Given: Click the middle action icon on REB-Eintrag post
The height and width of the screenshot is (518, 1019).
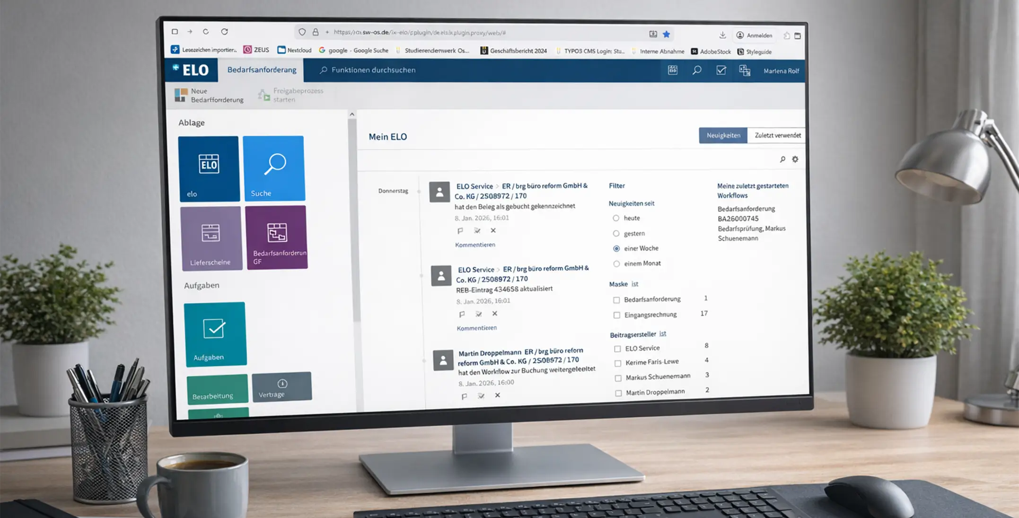Looking at the screenshot, I should pyautogui.click(x=479, y=314).
